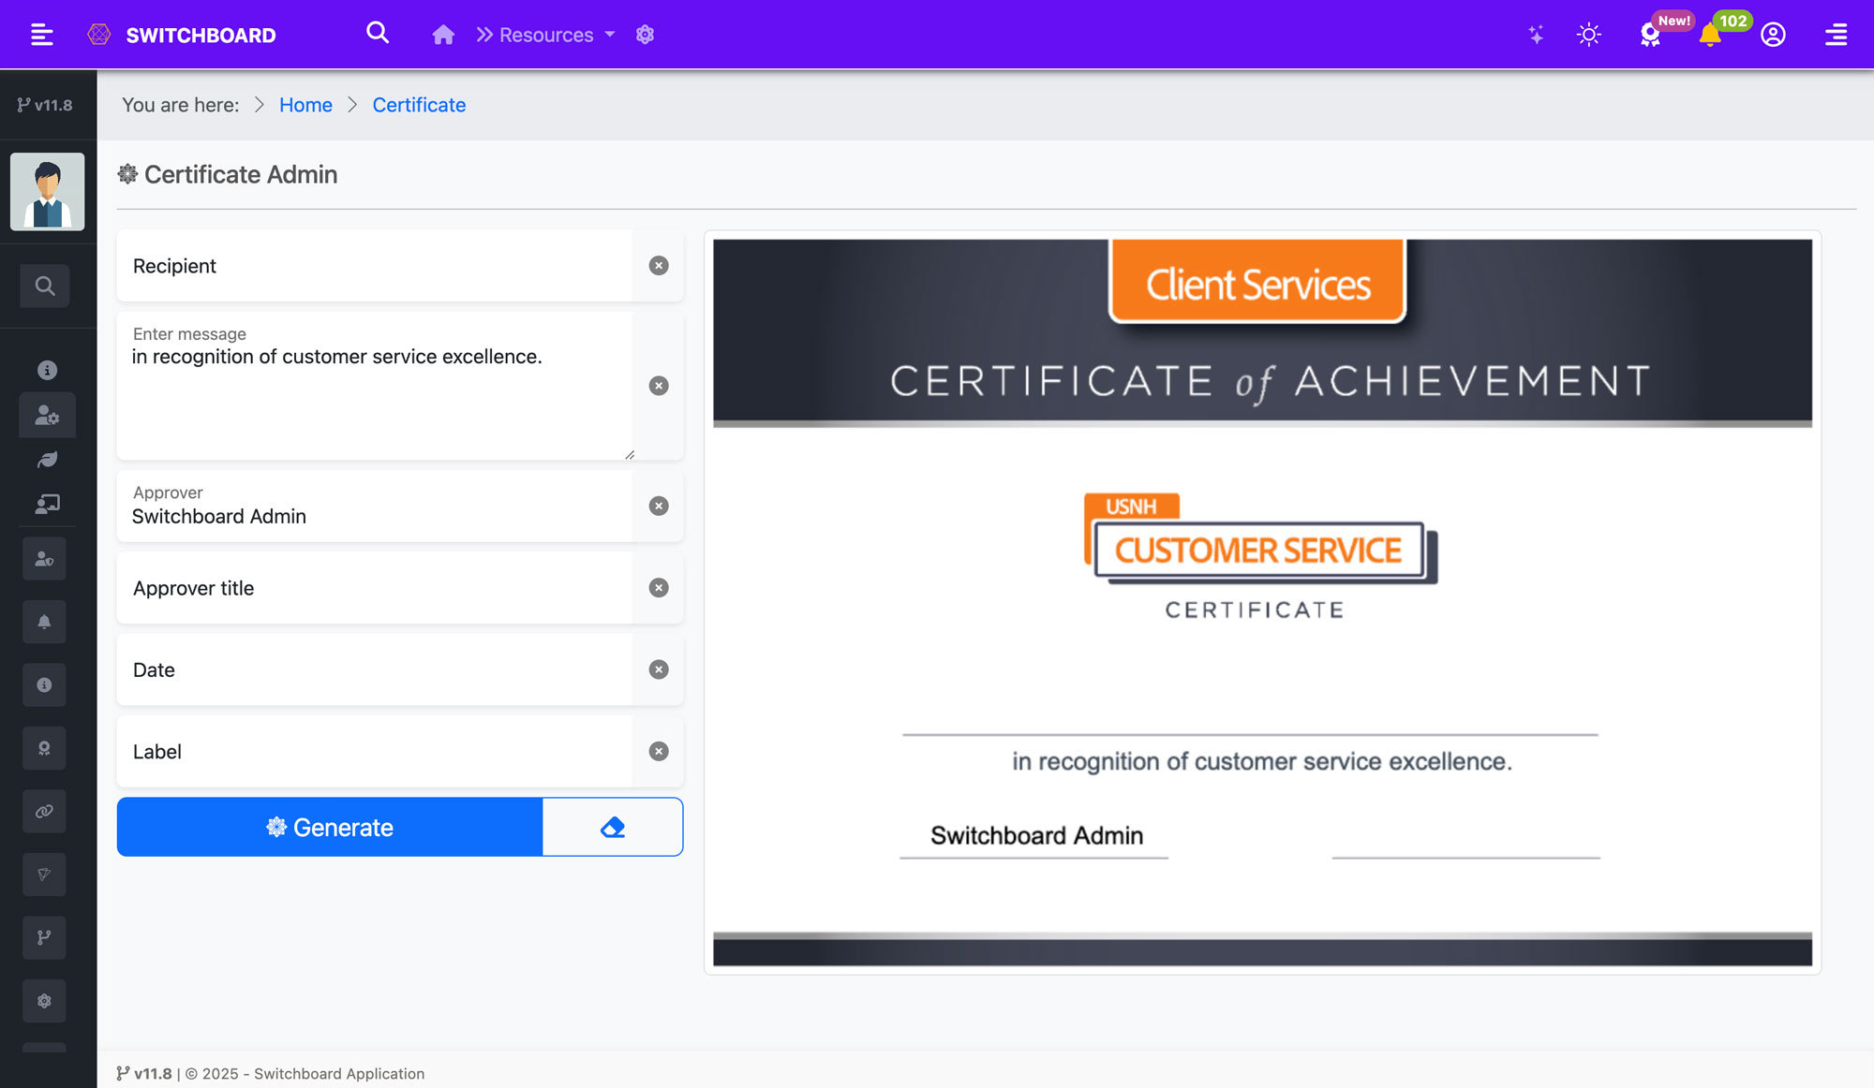Click the eraser clear-form button
This screenshot has width=1874, height=1088.
point(613,827)
